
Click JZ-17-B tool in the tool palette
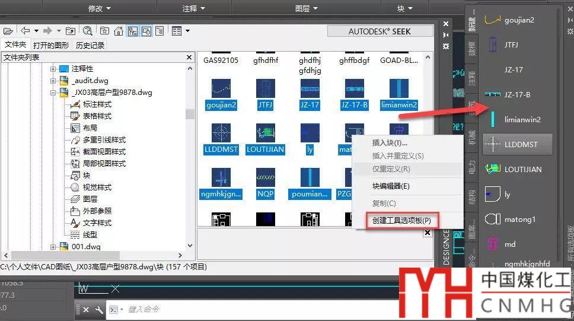click(517, 94)
